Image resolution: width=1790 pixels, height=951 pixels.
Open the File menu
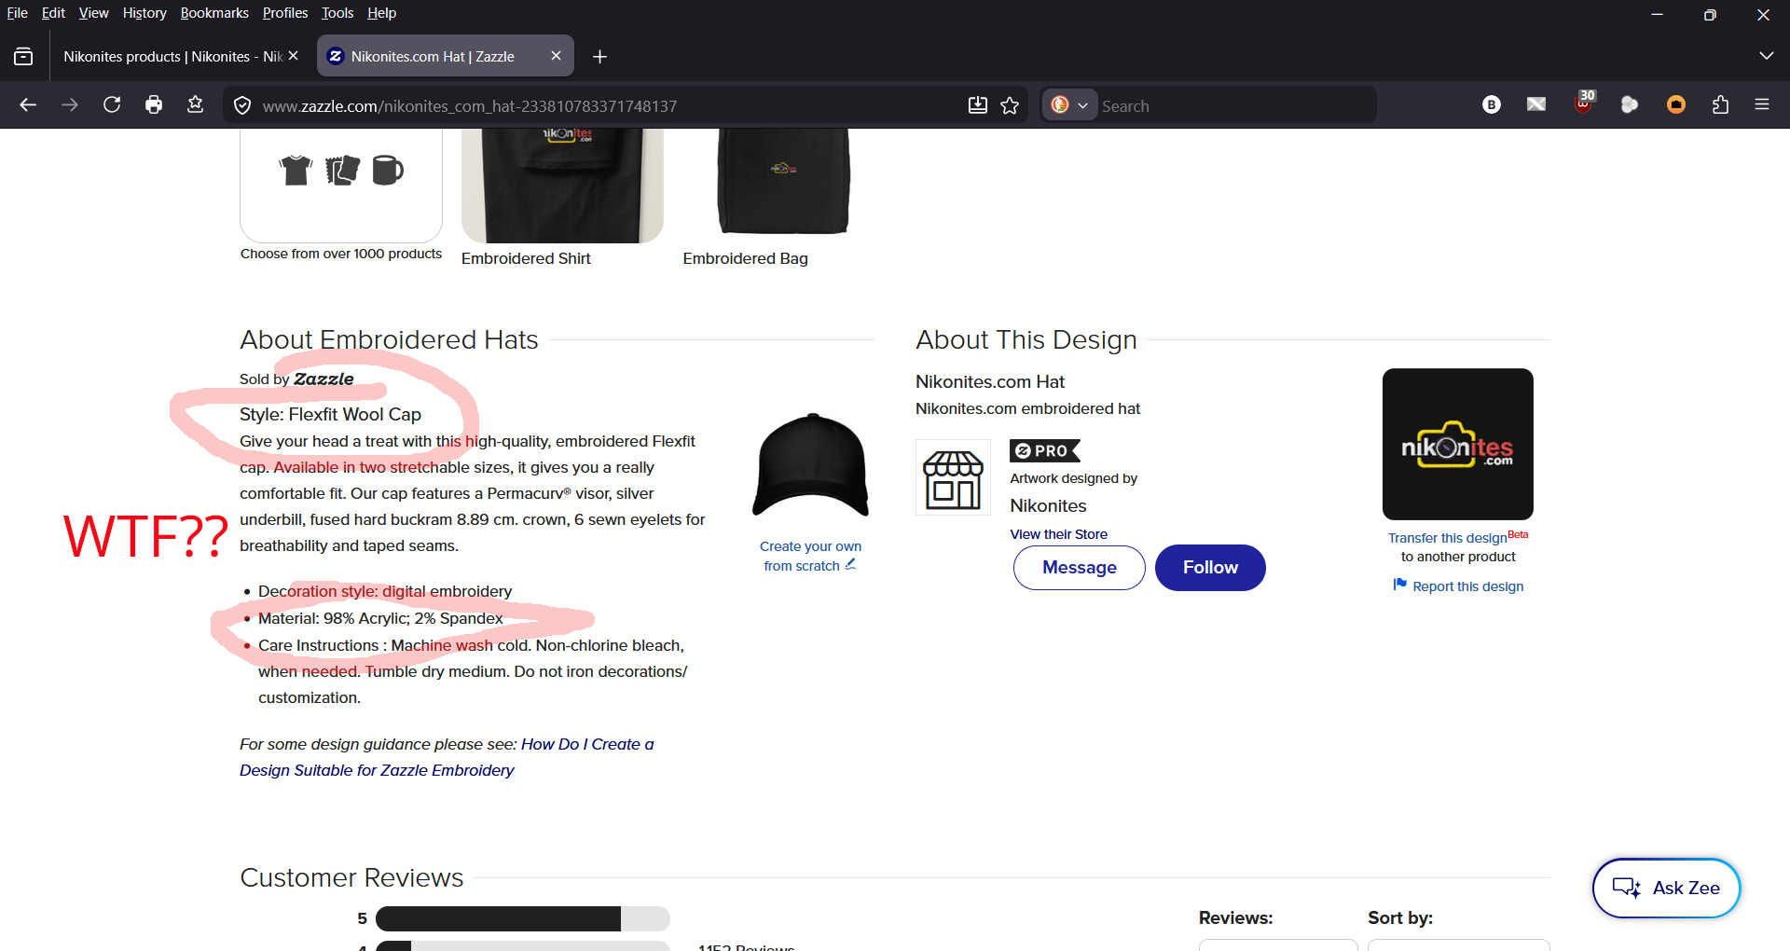(x=17, y=13)
